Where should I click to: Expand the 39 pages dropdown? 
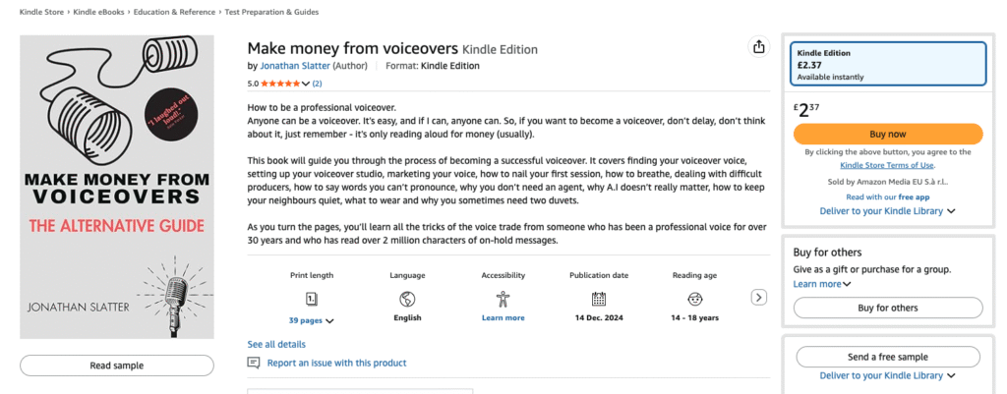coord(311,320)
